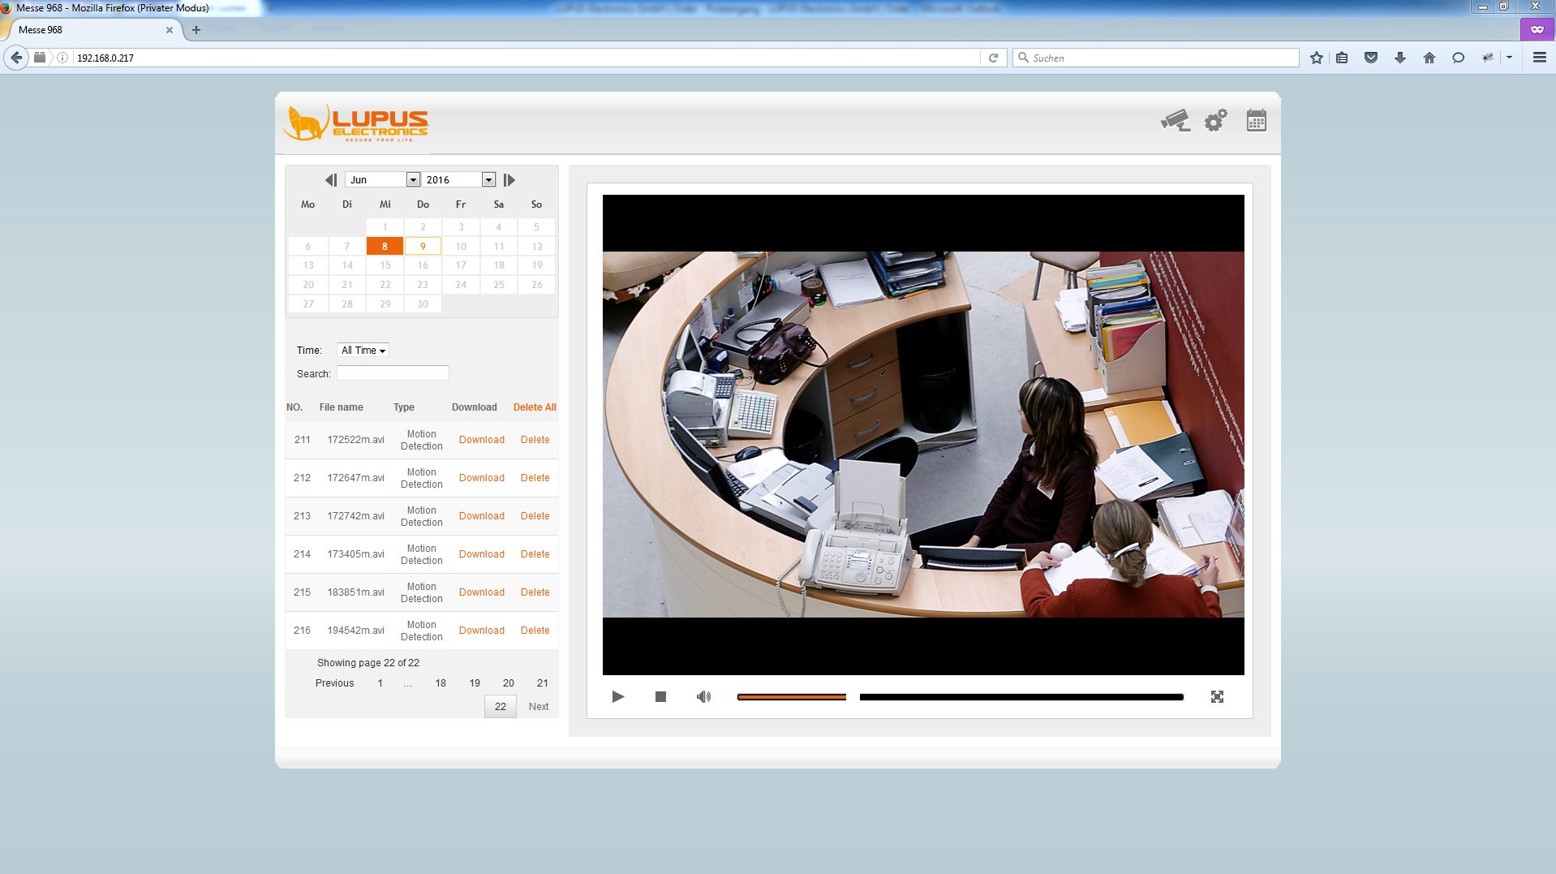Open the camera live view icon
The image size is (1556, 874).
(1175, 121)
